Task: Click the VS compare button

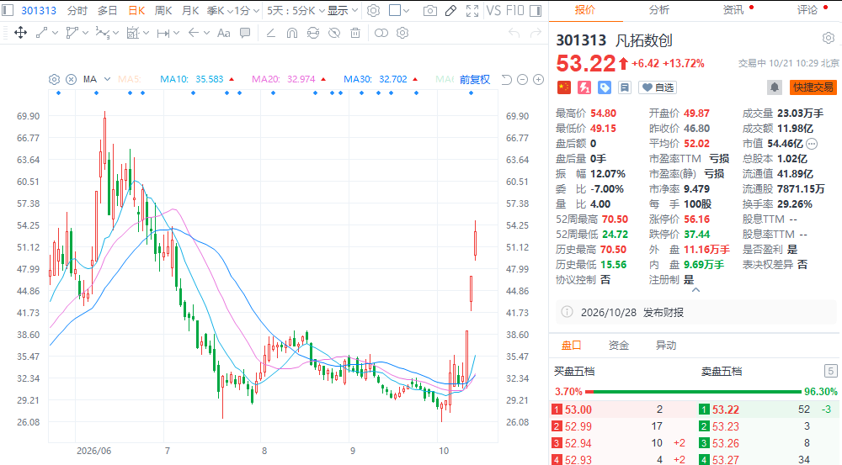Action: [x=493, y=11]
